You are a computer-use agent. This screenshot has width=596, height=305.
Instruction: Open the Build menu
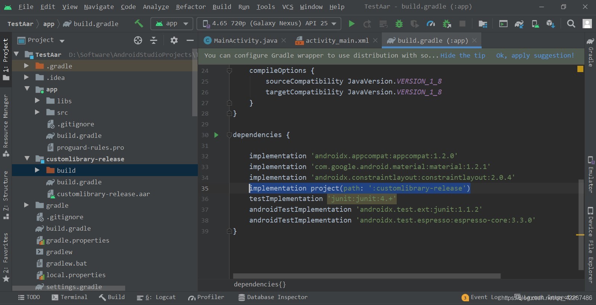click(x=222, y=7)
